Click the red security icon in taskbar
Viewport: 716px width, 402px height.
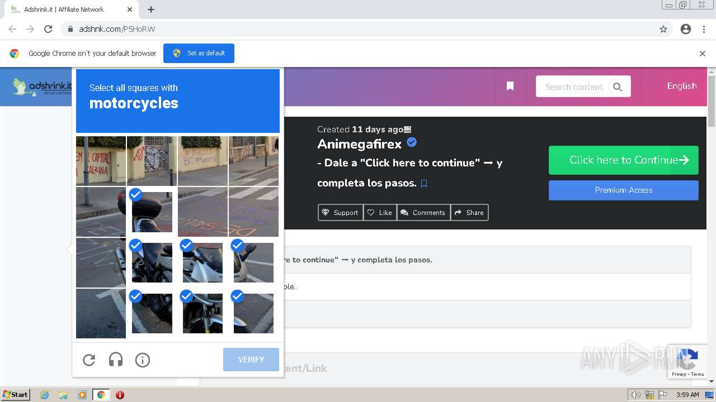click(x=120, y=395)
